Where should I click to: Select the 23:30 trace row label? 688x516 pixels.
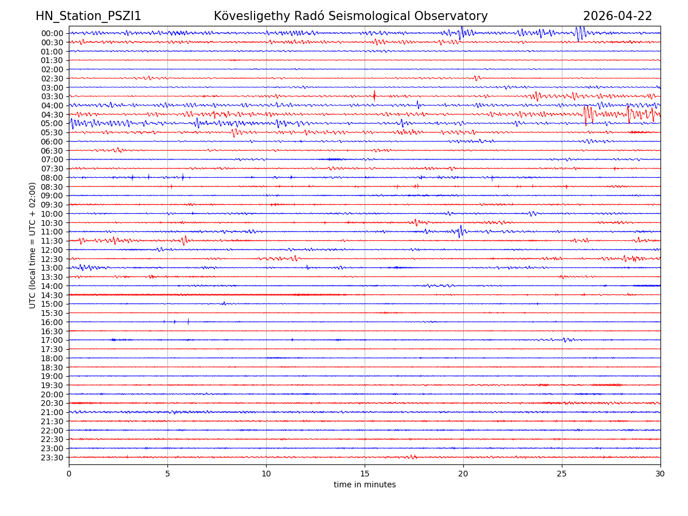coord(52,458)
